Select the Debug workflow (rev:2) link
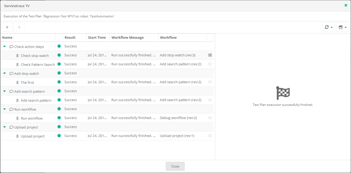Viewport: 351px width, 173px height. coord(178,118)
